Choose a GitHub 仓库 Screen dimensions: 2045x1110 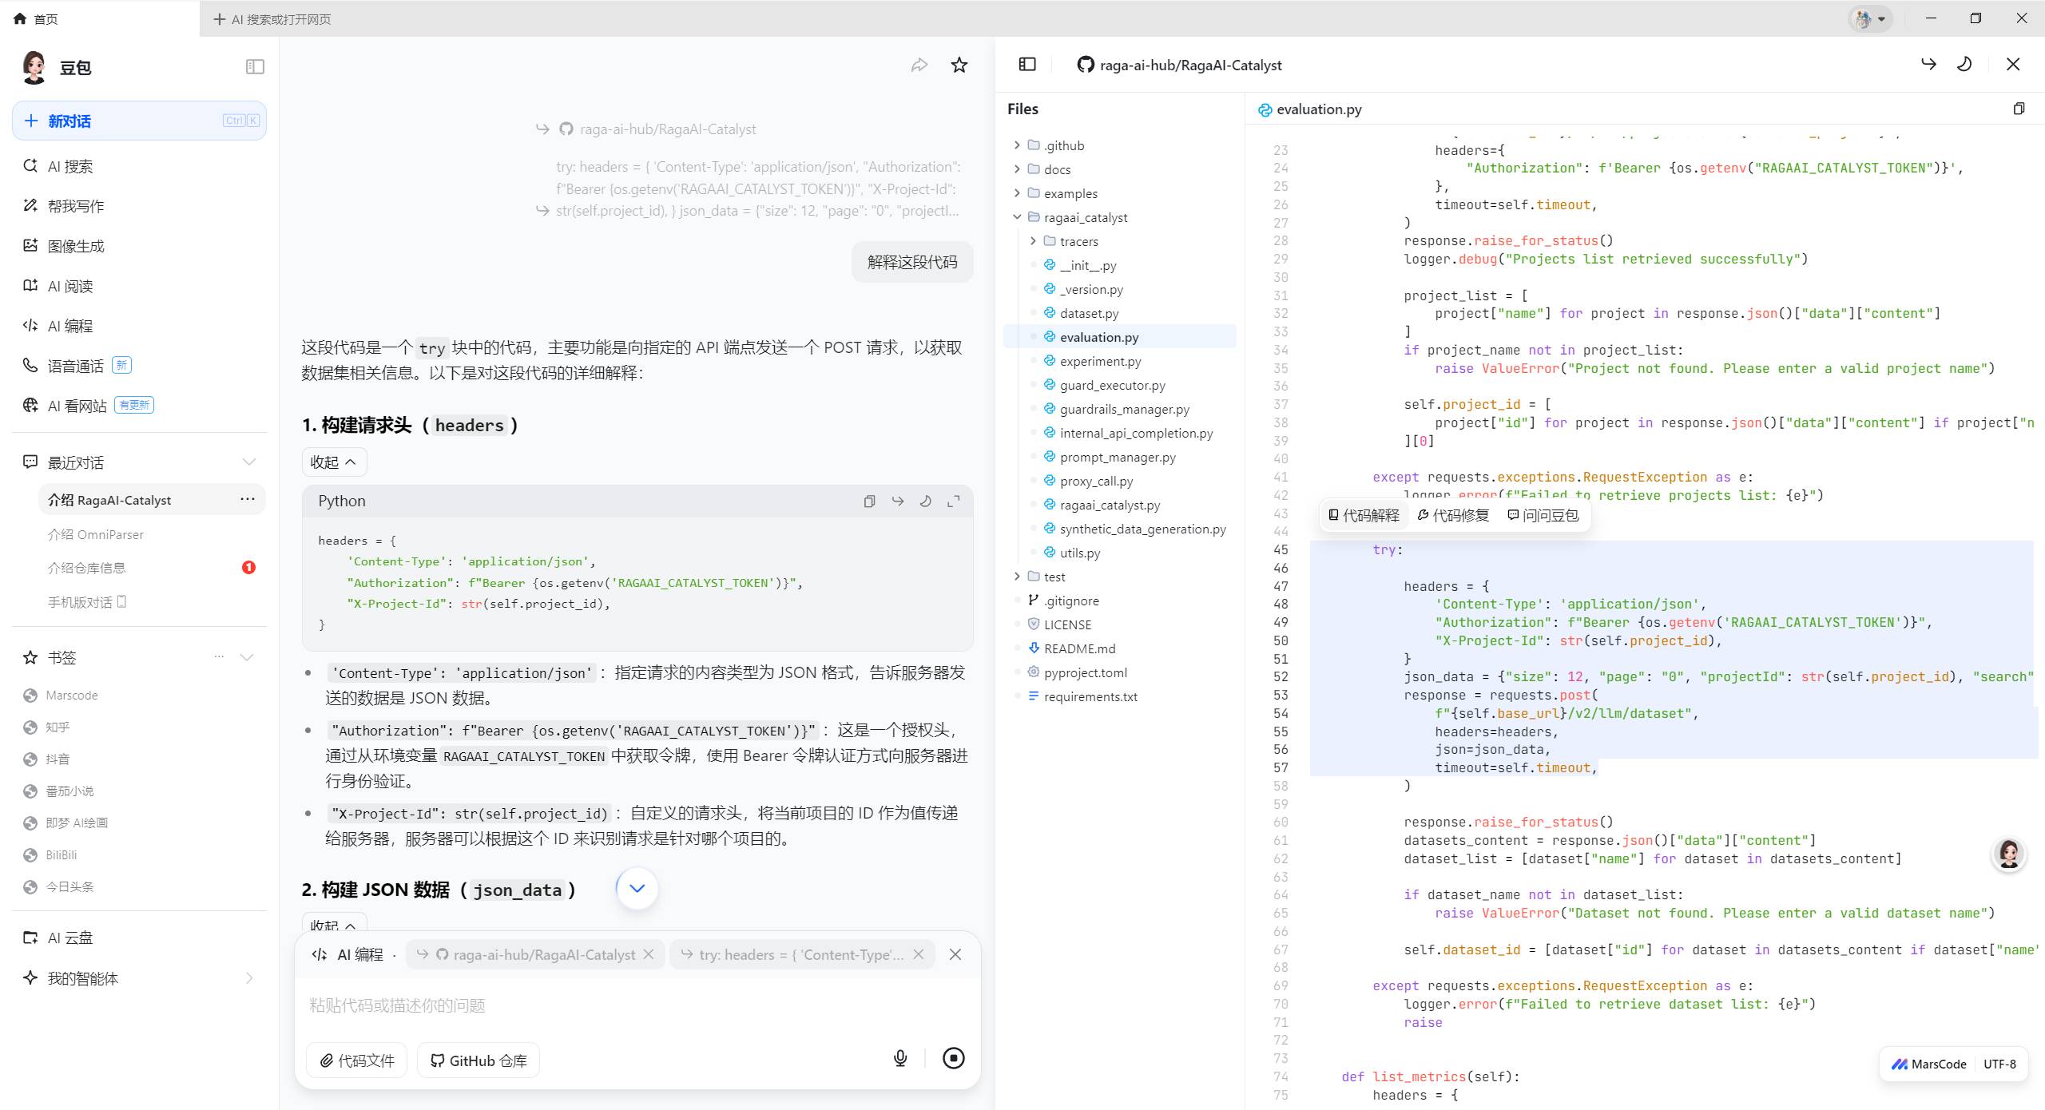coord(478,1060)
